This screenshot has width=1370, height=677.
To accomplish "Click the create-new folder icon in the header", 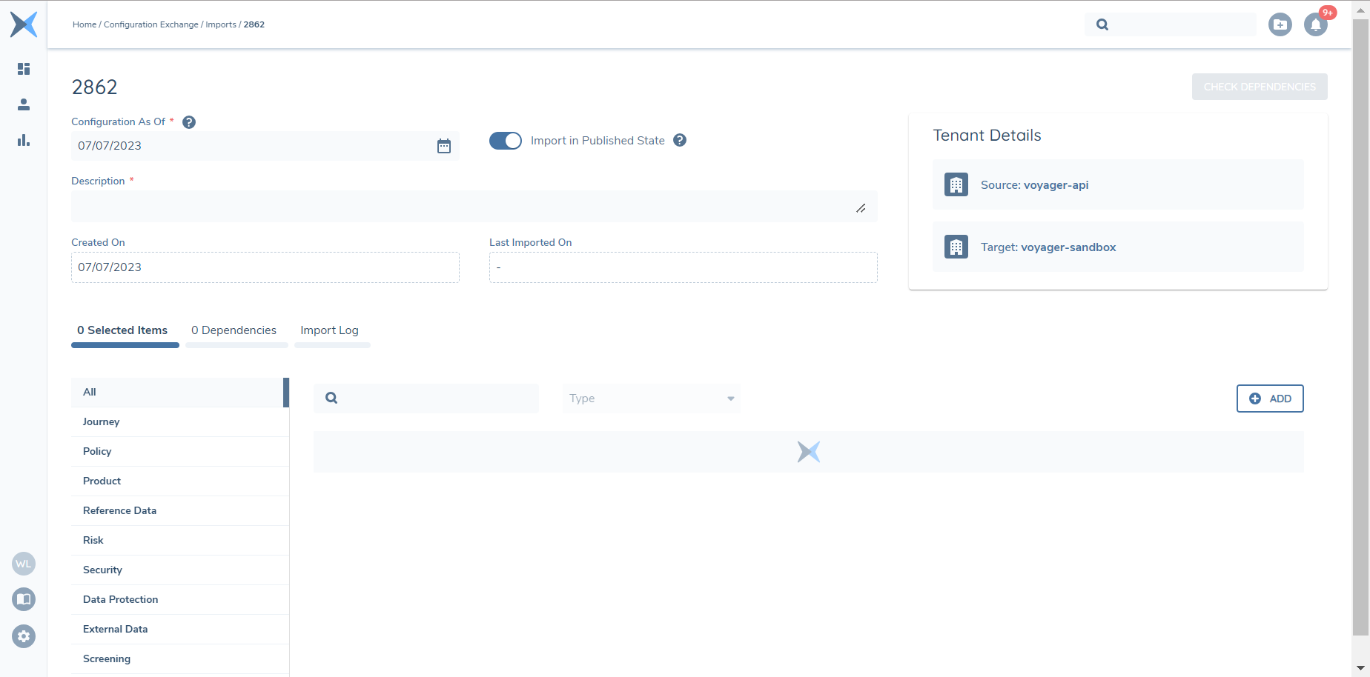I will point(1280,24).
